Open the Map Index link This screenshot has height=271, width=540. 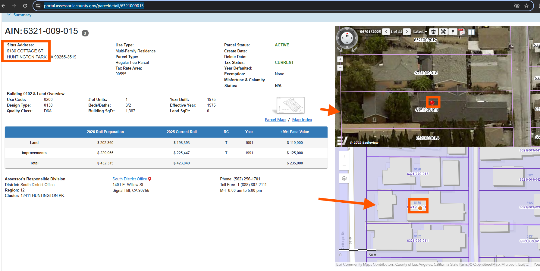[302, 120]
